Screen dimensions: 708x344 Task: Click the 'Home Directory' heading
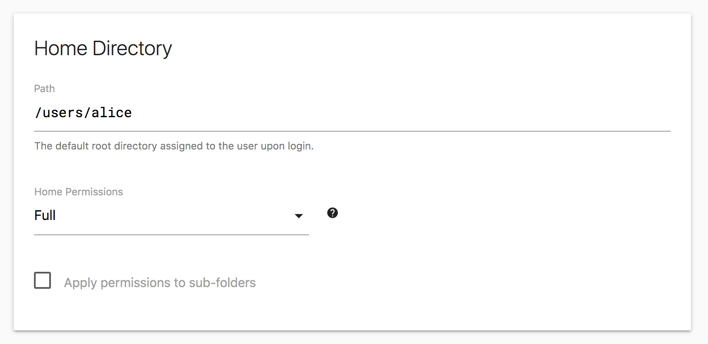103,48
